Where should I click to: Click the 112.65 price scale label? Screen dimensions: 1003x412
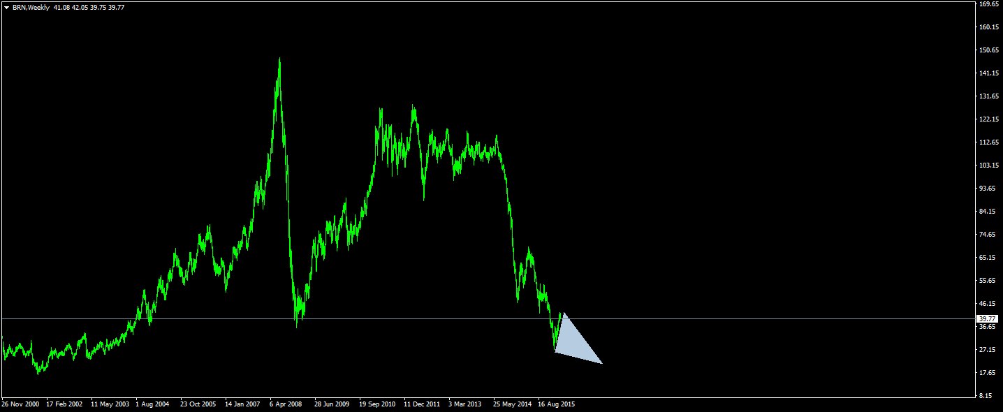pos(988,142)
